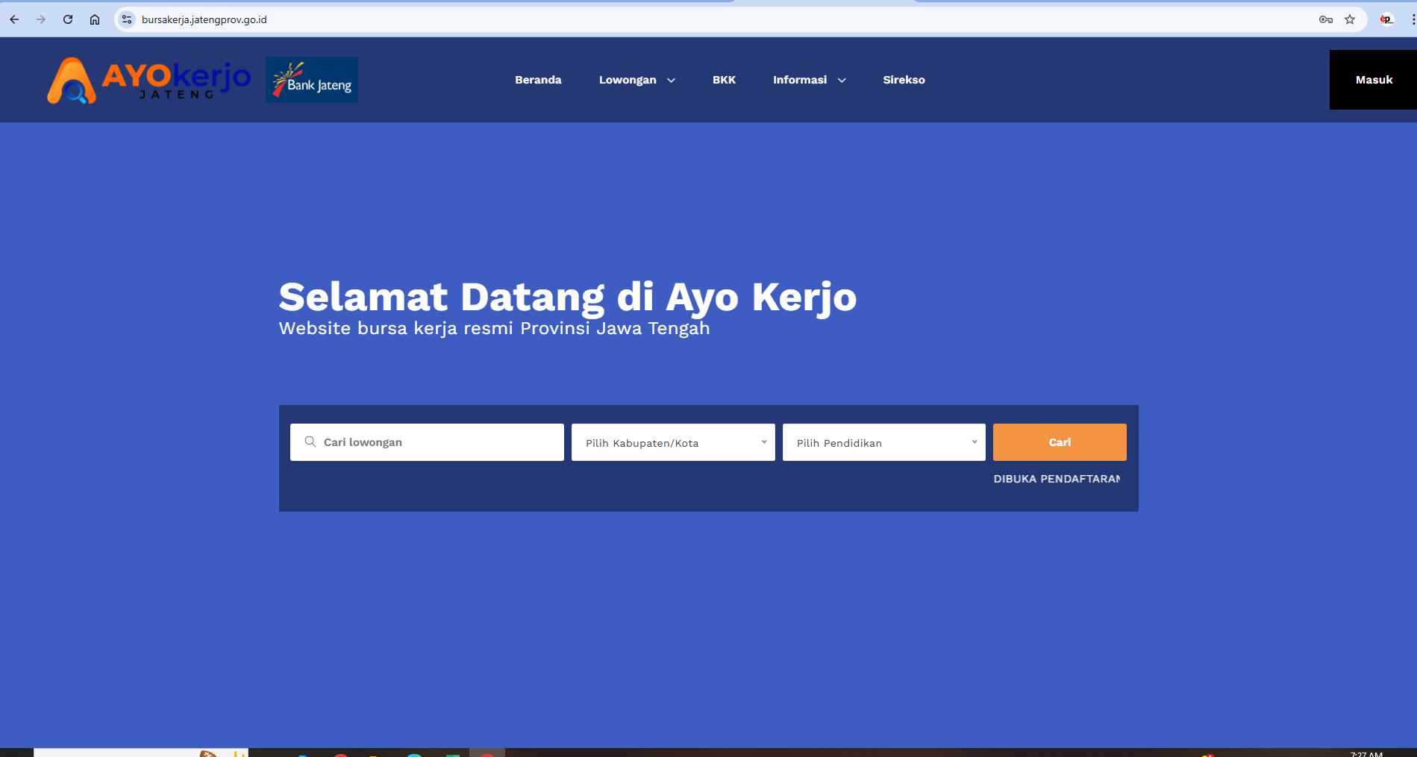This screenshot has width=1417, height=757.
Task: Expand the Pilih Pendidikan dropdown
Action: [x=883, y=442]
